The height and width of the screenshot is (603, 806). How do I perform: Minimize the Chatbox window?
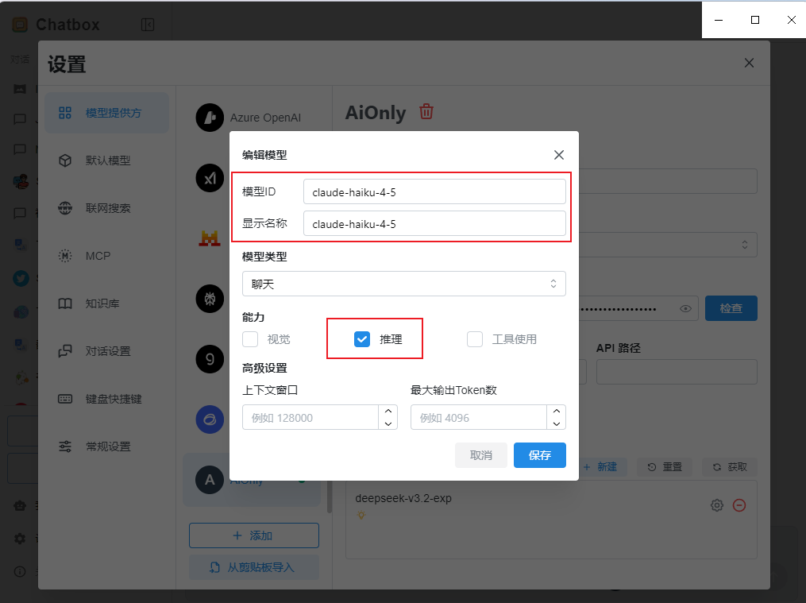click(x=719, y=20)
